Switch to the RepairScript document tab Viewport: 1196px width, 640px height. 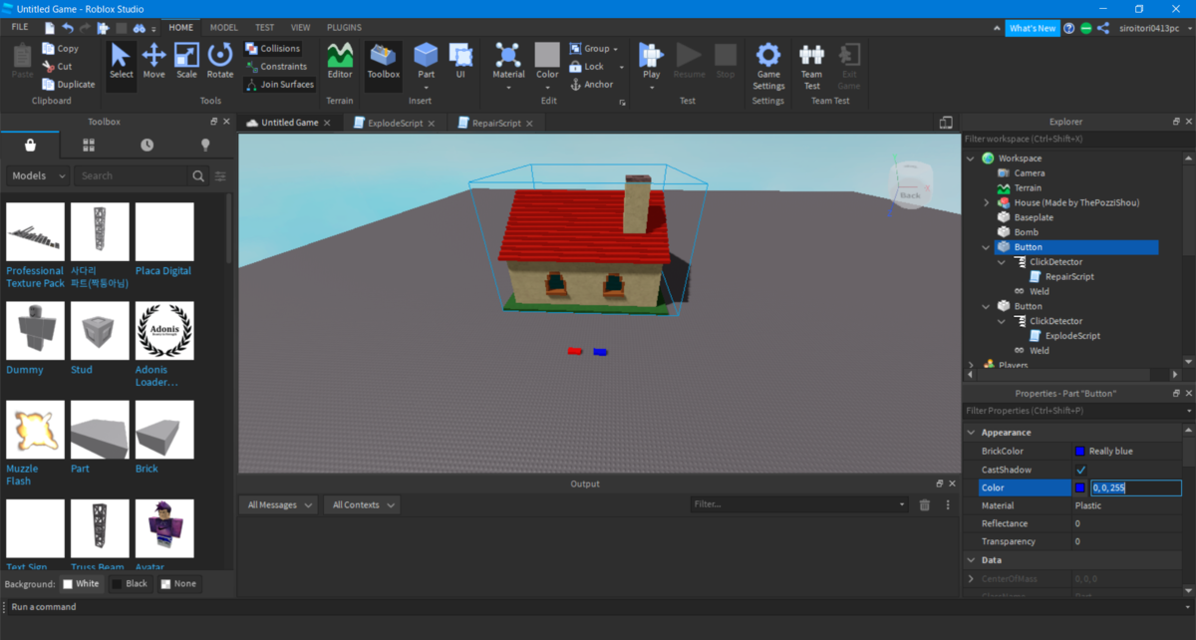[494, 123]
